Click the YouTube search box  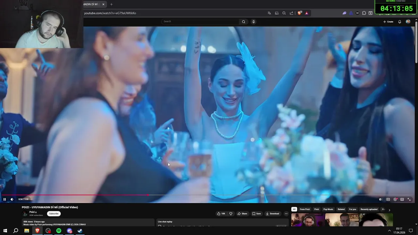coord(200,22)
